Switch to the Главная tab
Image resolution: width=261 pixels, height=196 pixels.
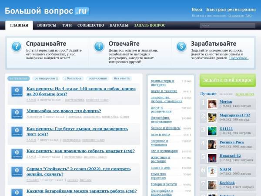(19, 25)
